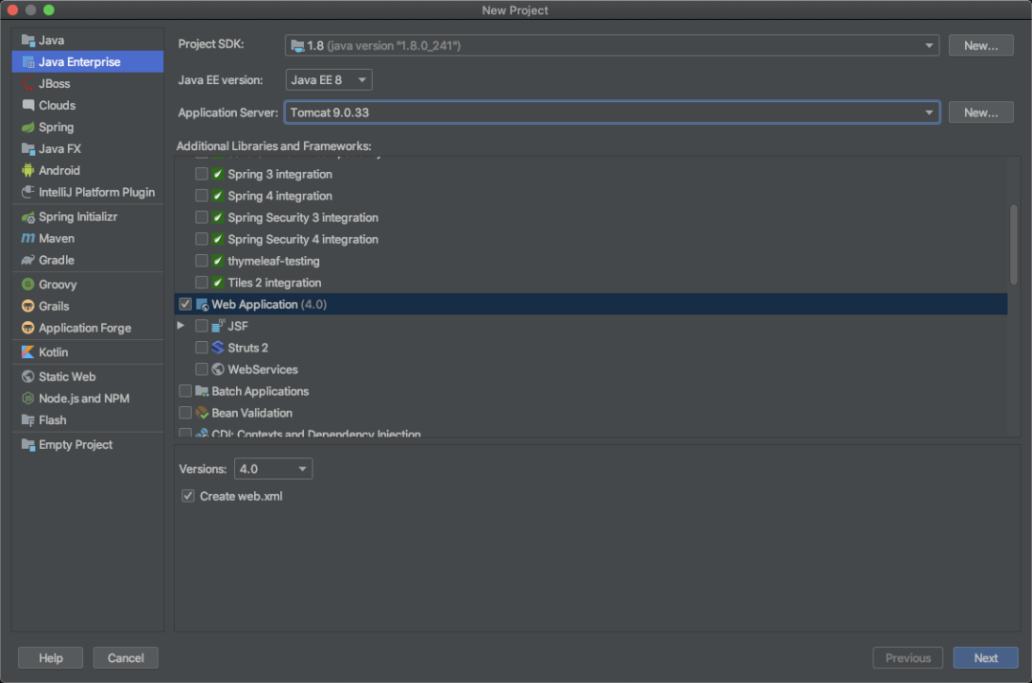Click the Bean Validation icon
Image resolution: width=1032 pixels, height=683 pixels.
coord(202,413)
